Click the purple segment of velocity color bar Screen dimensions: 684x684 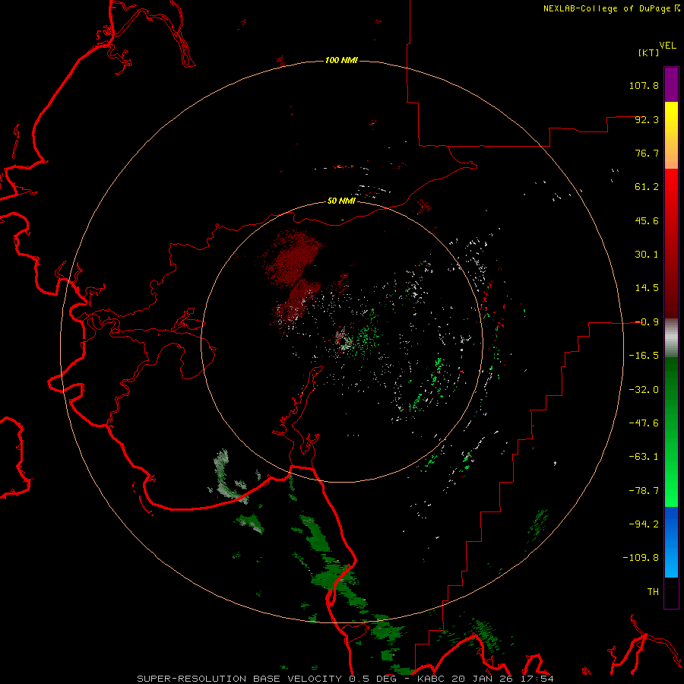[x=671, y=84]
